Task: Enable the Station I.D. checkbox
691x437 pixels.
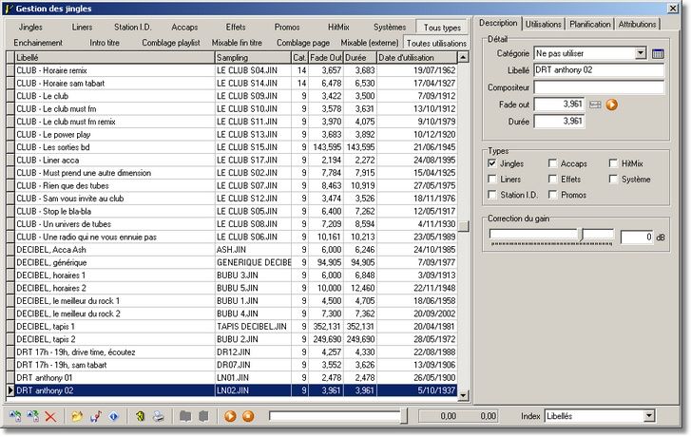Action: point(492,195)
